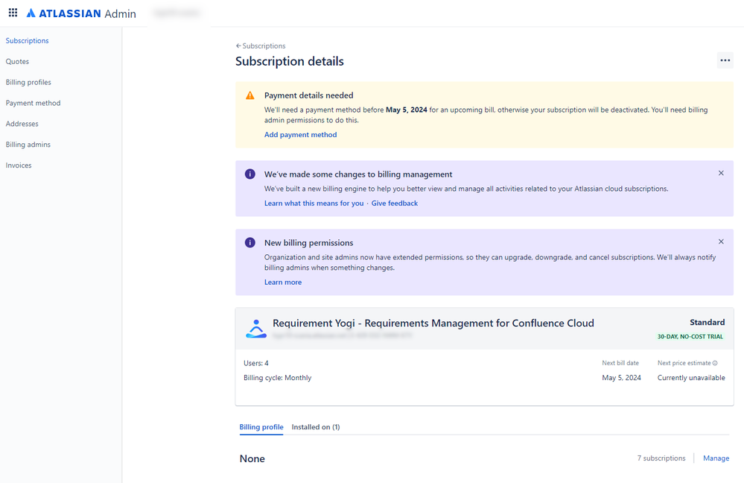Click the Give feedback link

(395, 203)
